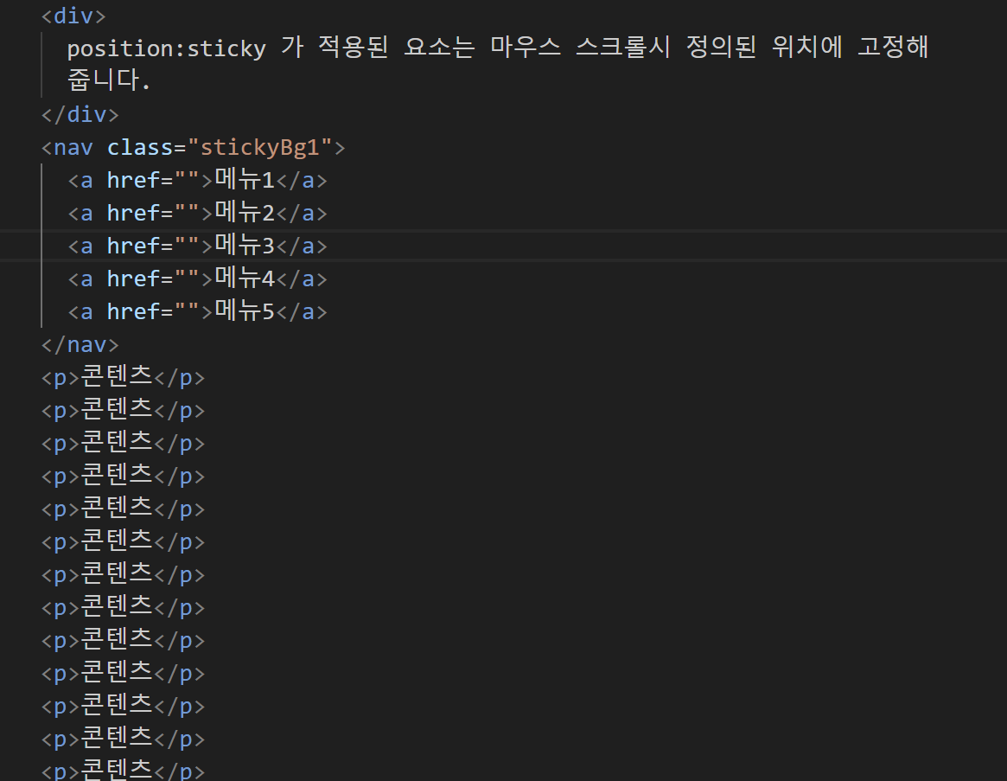
Task: Click the word '고정해' at line end
Action: [893, 47]
